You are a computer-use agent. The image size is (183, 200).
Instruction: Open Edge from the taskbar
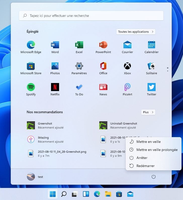click(x=97, y=194)
